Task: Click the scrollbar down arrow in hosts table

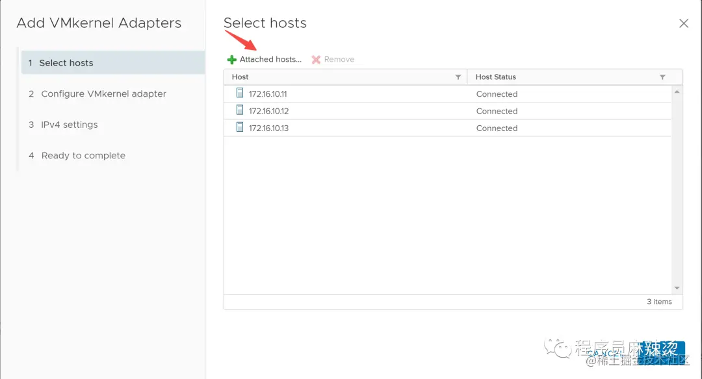Action: pyautogui.click(x=677, y=288)
